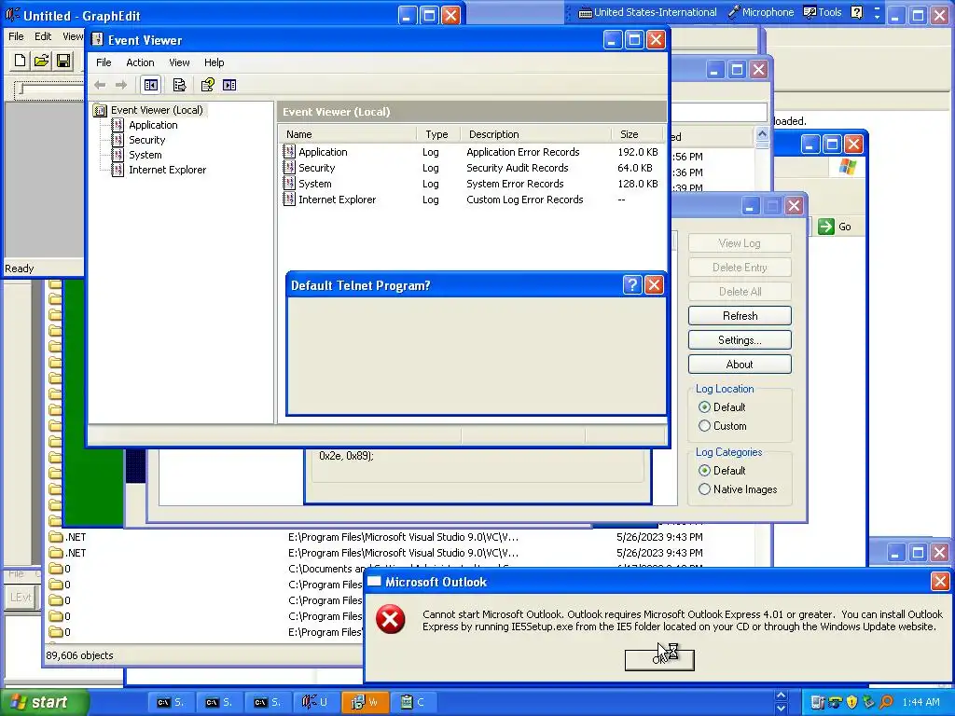Click taskbar scroll up arrow
Image resolution: width=955 pixels, height=716 pixels.
(x=782, y=695)
